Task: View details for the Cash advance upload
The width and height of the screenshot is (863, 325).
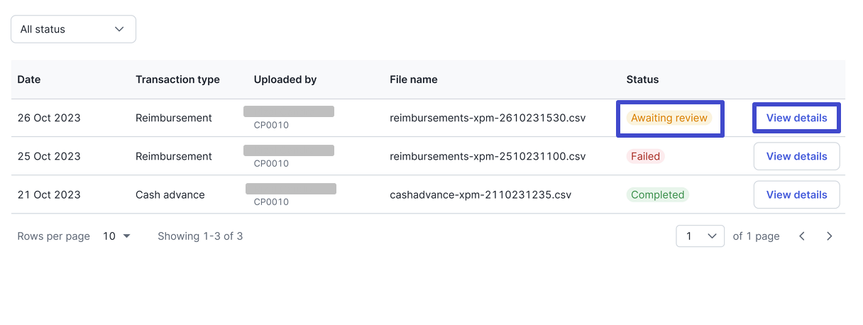Action: [x=796, y=194]
